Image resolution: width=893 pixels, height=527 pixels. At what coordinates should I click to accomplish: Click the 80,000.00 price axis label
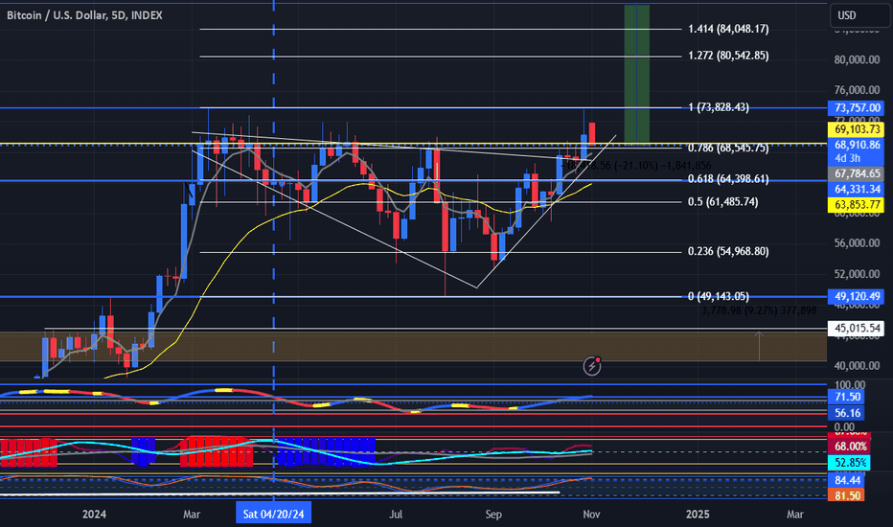point(857,59)
